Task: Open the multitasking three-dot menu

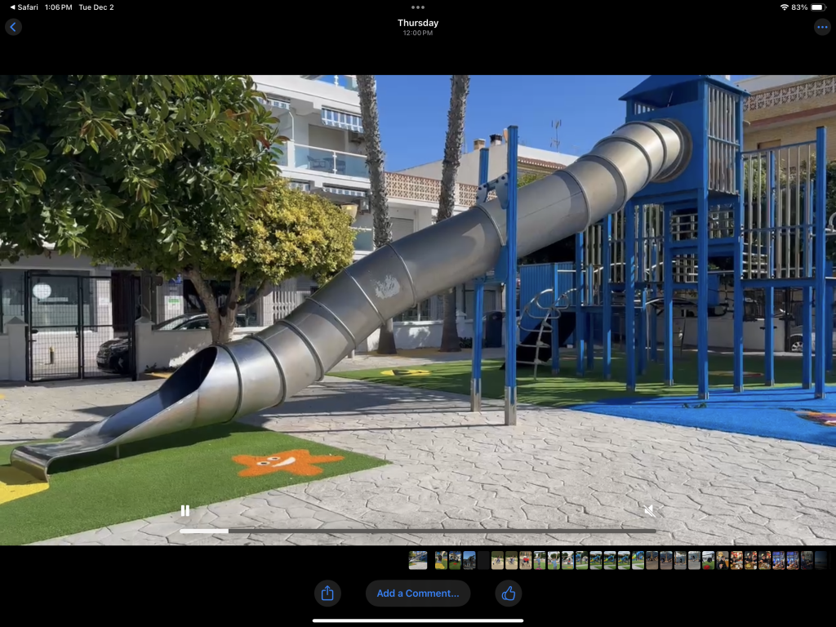Action: pos(418,7)
